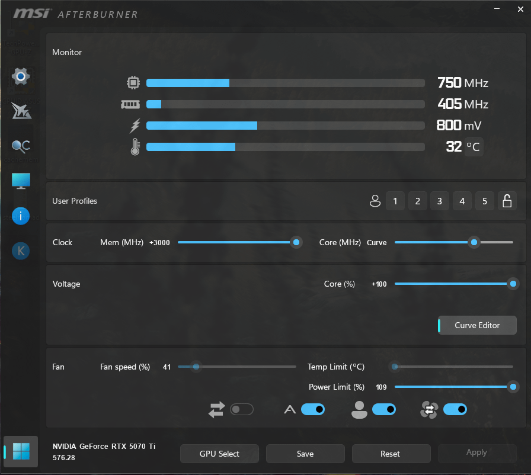531x475 pixels.
Task: Unlock profiles with the padlock icon
Action: click(507, 201)
